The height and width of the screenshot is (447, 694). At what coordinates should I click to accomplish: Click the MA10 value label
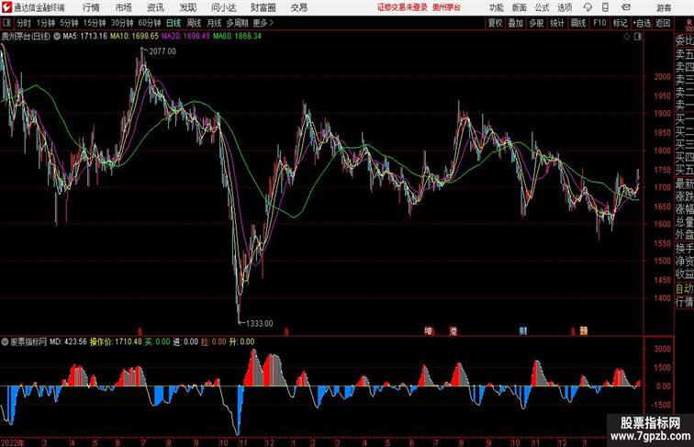tap(134, 37)
